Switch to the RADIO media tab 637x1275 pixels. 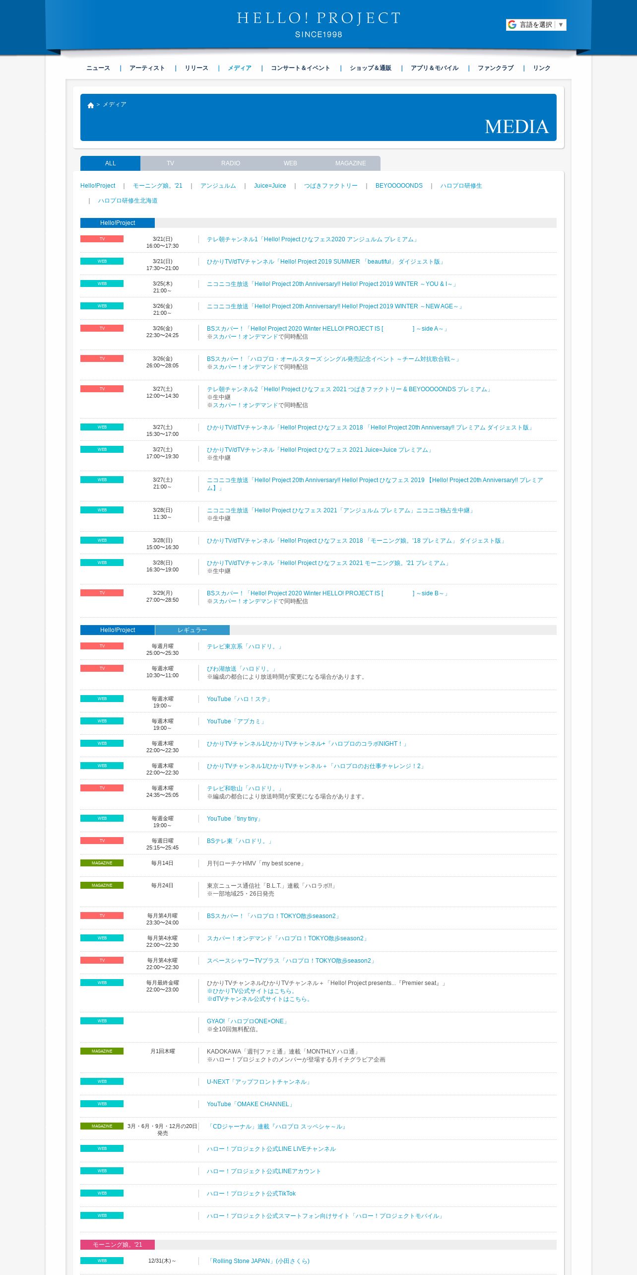coord(231,163)
